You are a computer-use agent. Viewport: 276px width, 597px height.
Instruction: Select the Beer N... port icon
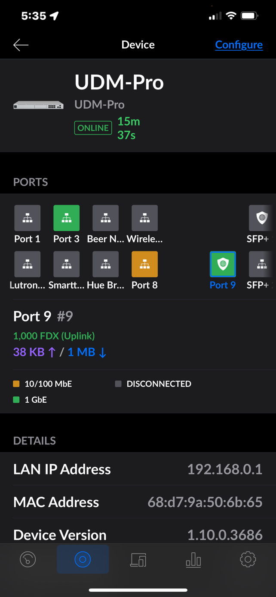pyautogui.click(x=105, y=218)
